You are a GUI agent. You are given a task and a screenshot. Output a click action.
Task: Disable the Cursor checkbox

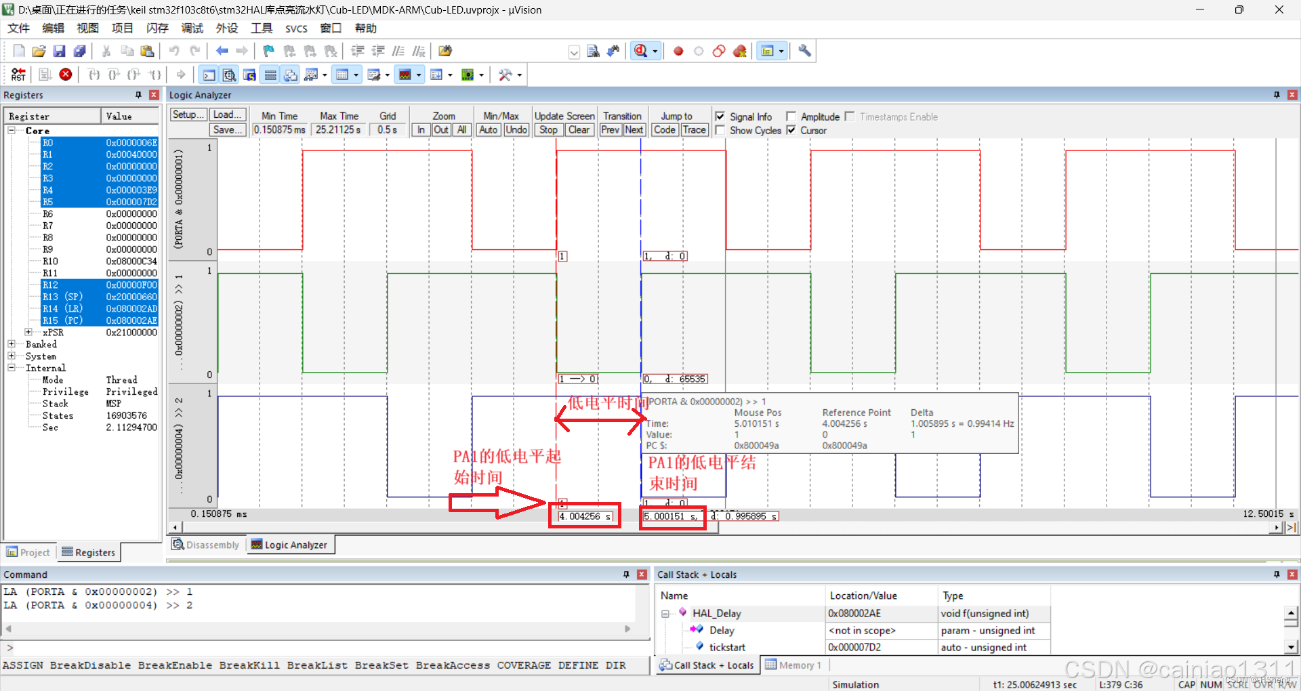pyautogui.click(x=791, y=130)
